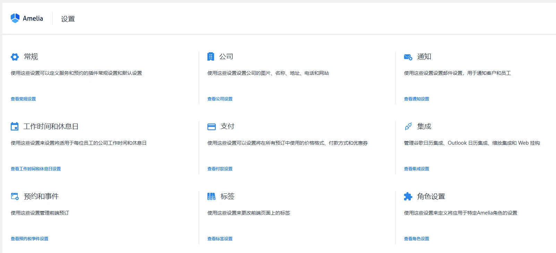Click the books icon beside 标签

click(211, 197)
